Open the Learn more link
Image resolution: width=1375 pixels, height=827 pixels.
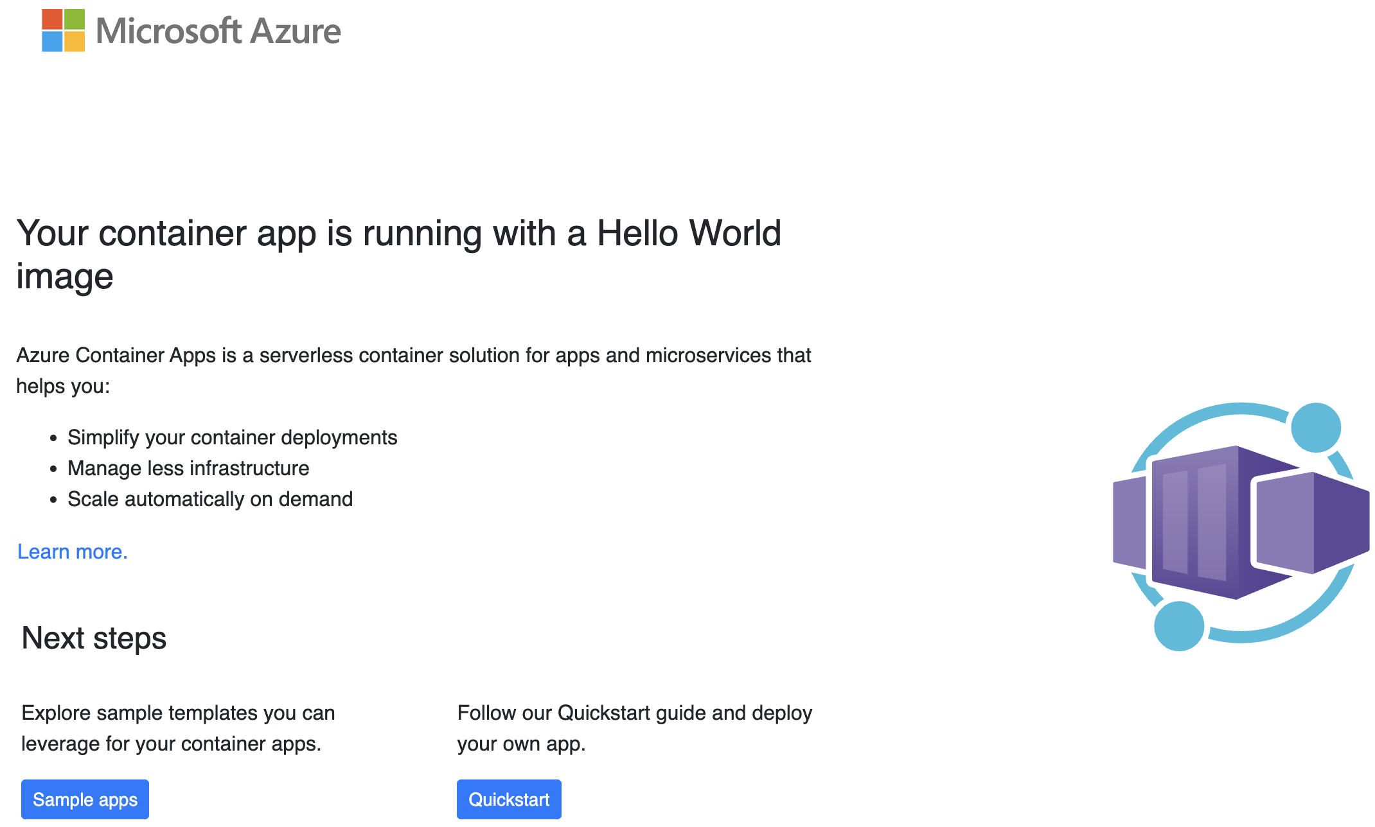[x=73, y=552]
